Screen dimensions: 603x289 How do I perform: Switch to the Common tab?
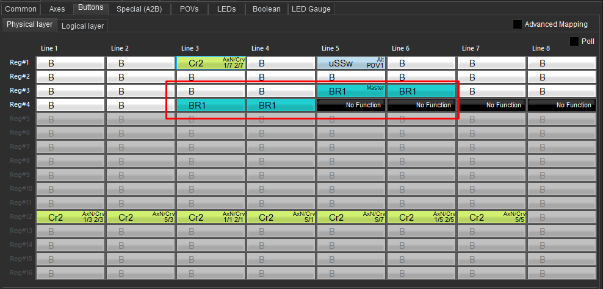click(21, 9)
